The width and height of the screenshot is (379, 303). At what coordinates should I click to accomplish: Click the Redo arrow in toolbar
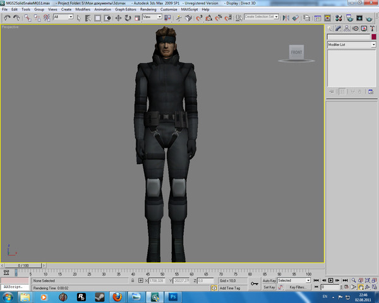16,18
